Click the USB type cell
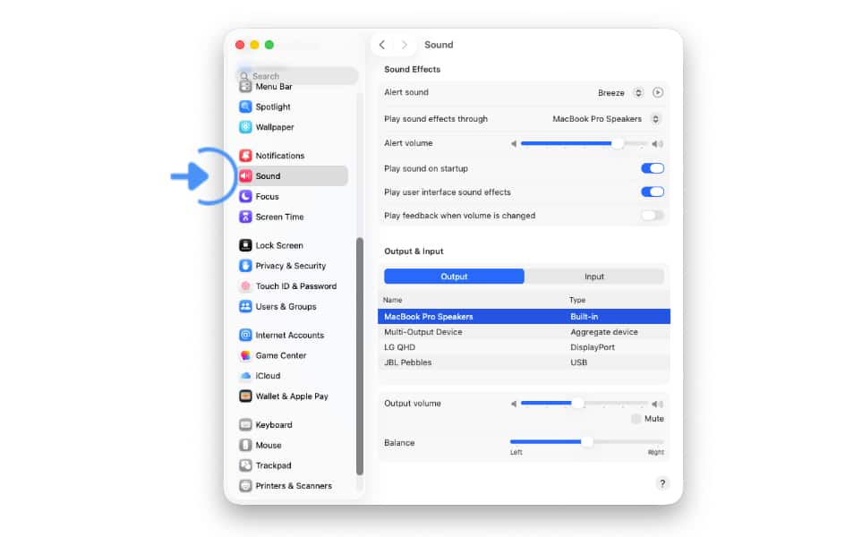 pyautogui.click(x=579, y=362)
